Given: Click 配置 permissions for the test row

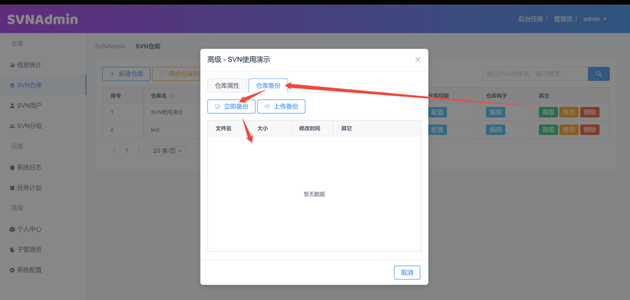Looking at the screenshot, I should [438, 130].
